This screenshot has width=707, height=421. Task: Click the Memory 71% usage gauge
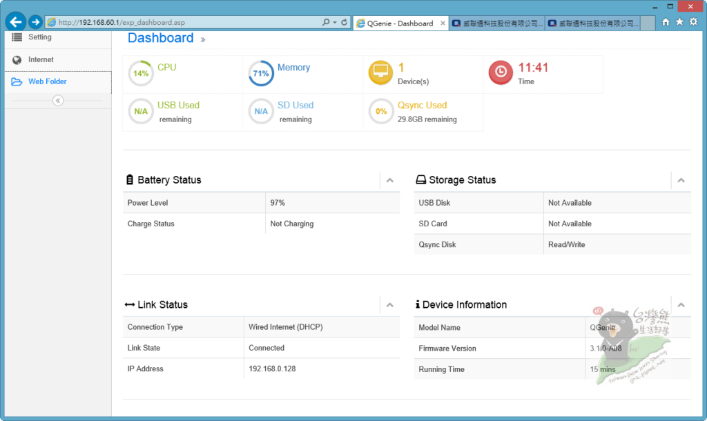(x=261, y=74)
